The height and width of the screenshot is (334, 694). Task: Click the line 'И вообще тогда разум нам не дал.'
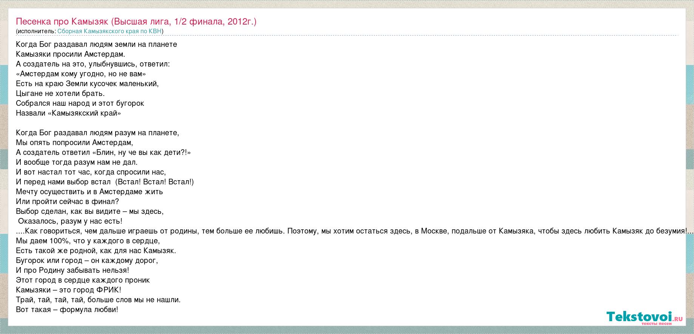pyautogui.click(x=77, y=162)
